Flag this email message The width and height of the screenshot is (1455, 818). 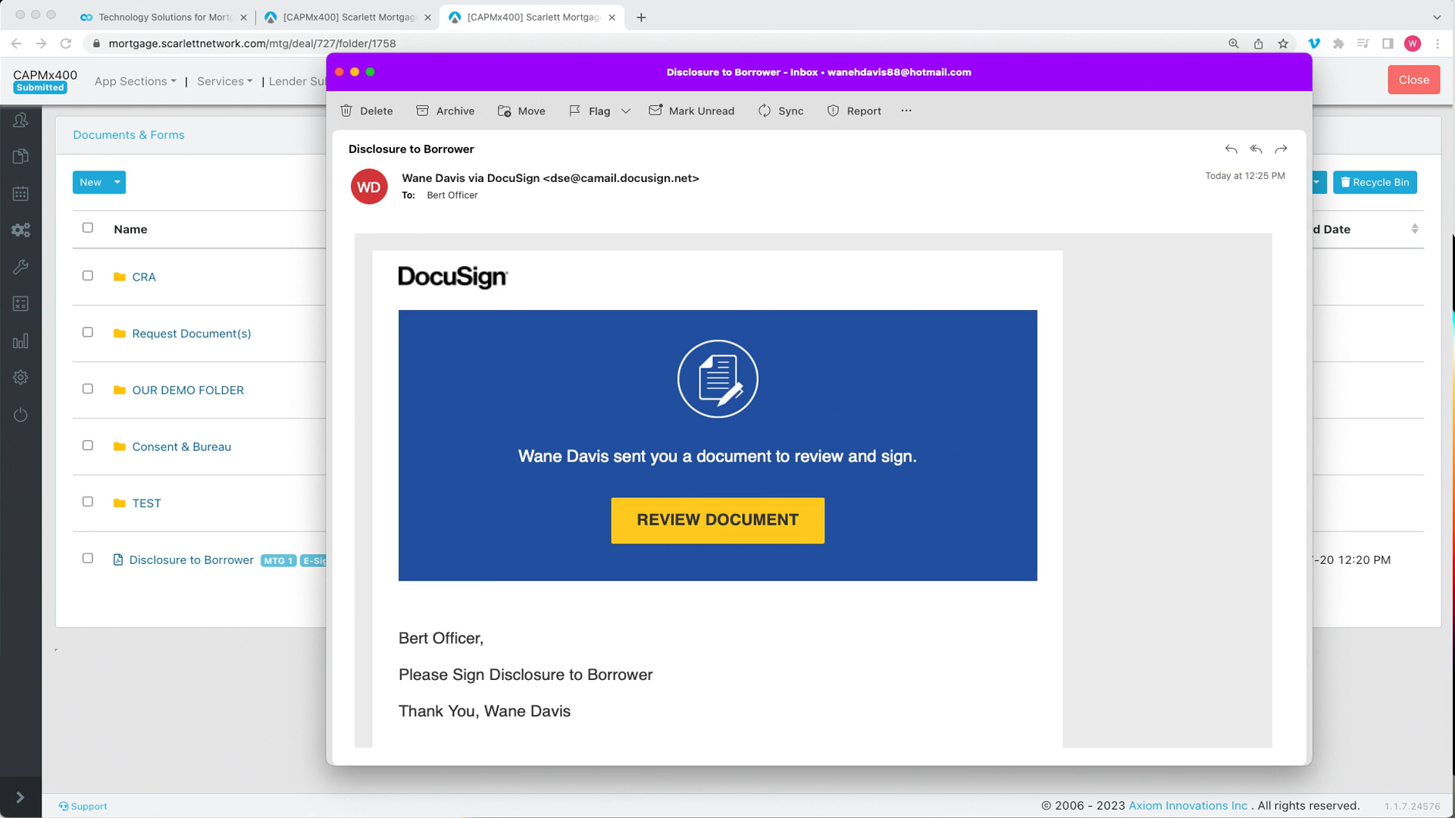coord(590,111)
